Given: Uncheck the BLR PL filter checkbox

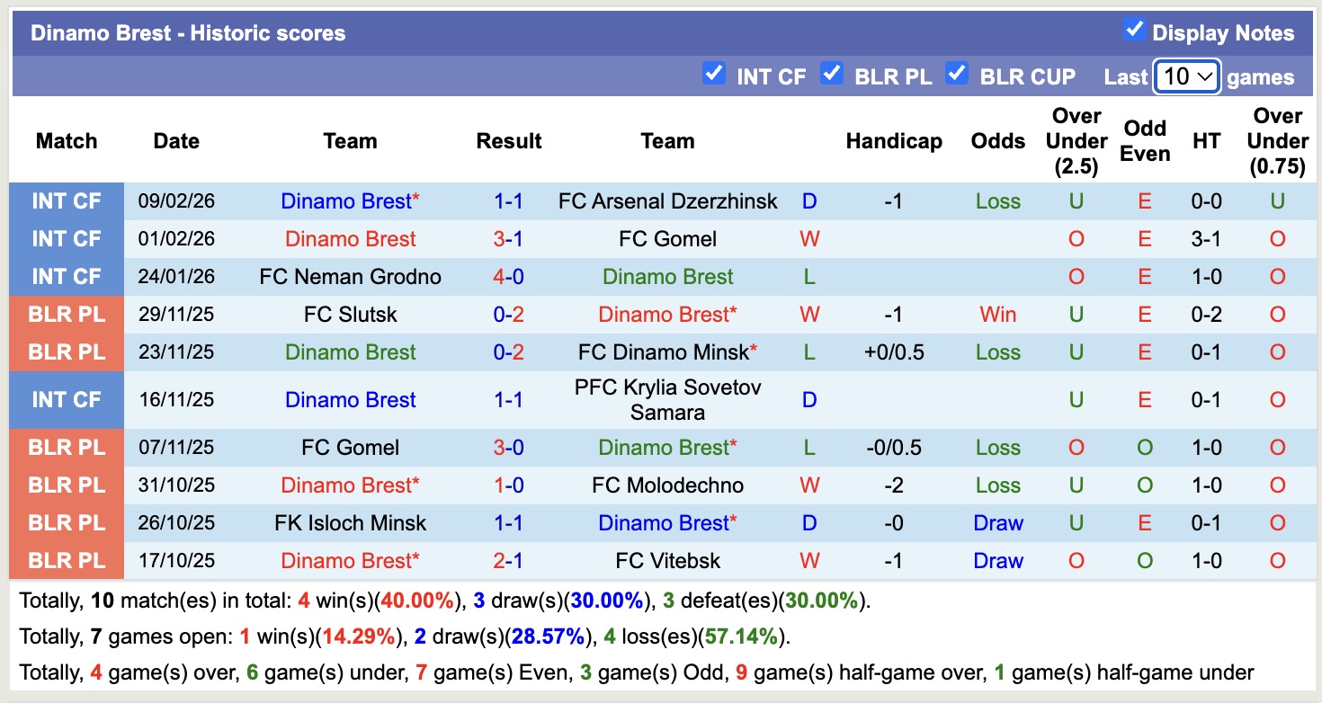Looking at the screenshot, I should tap(832, 74).
